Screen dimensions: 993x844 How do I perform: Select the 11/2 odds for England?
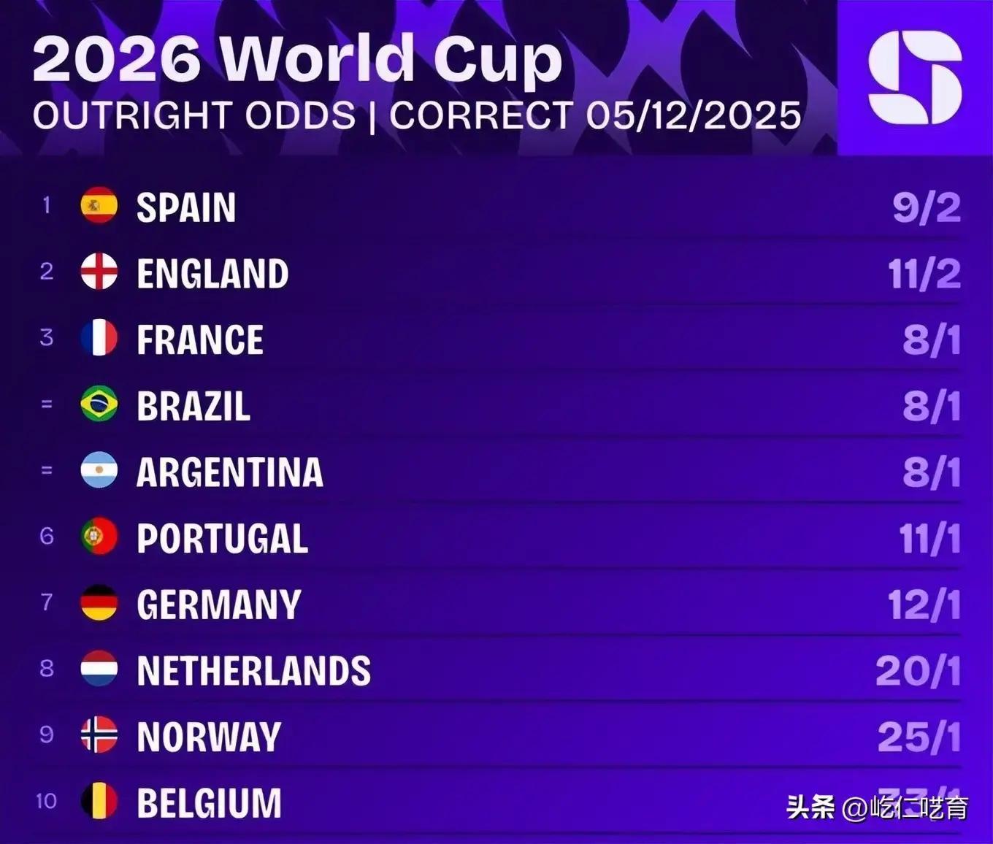point(924,275)
